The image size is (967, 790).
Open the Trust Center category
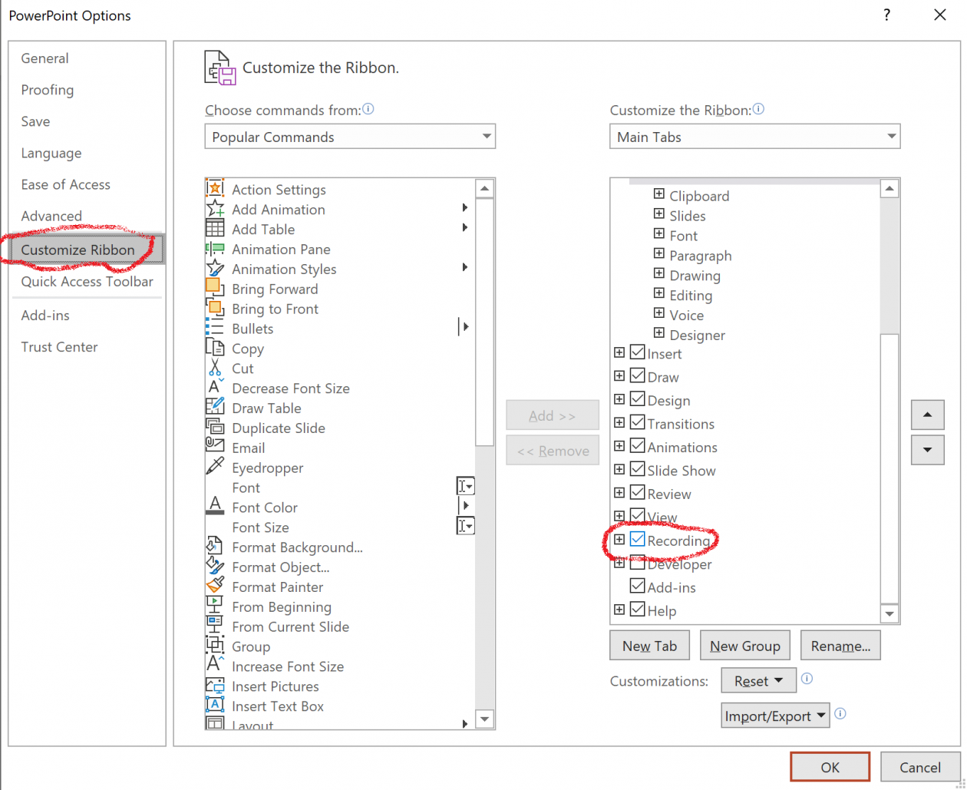[59, 347]
